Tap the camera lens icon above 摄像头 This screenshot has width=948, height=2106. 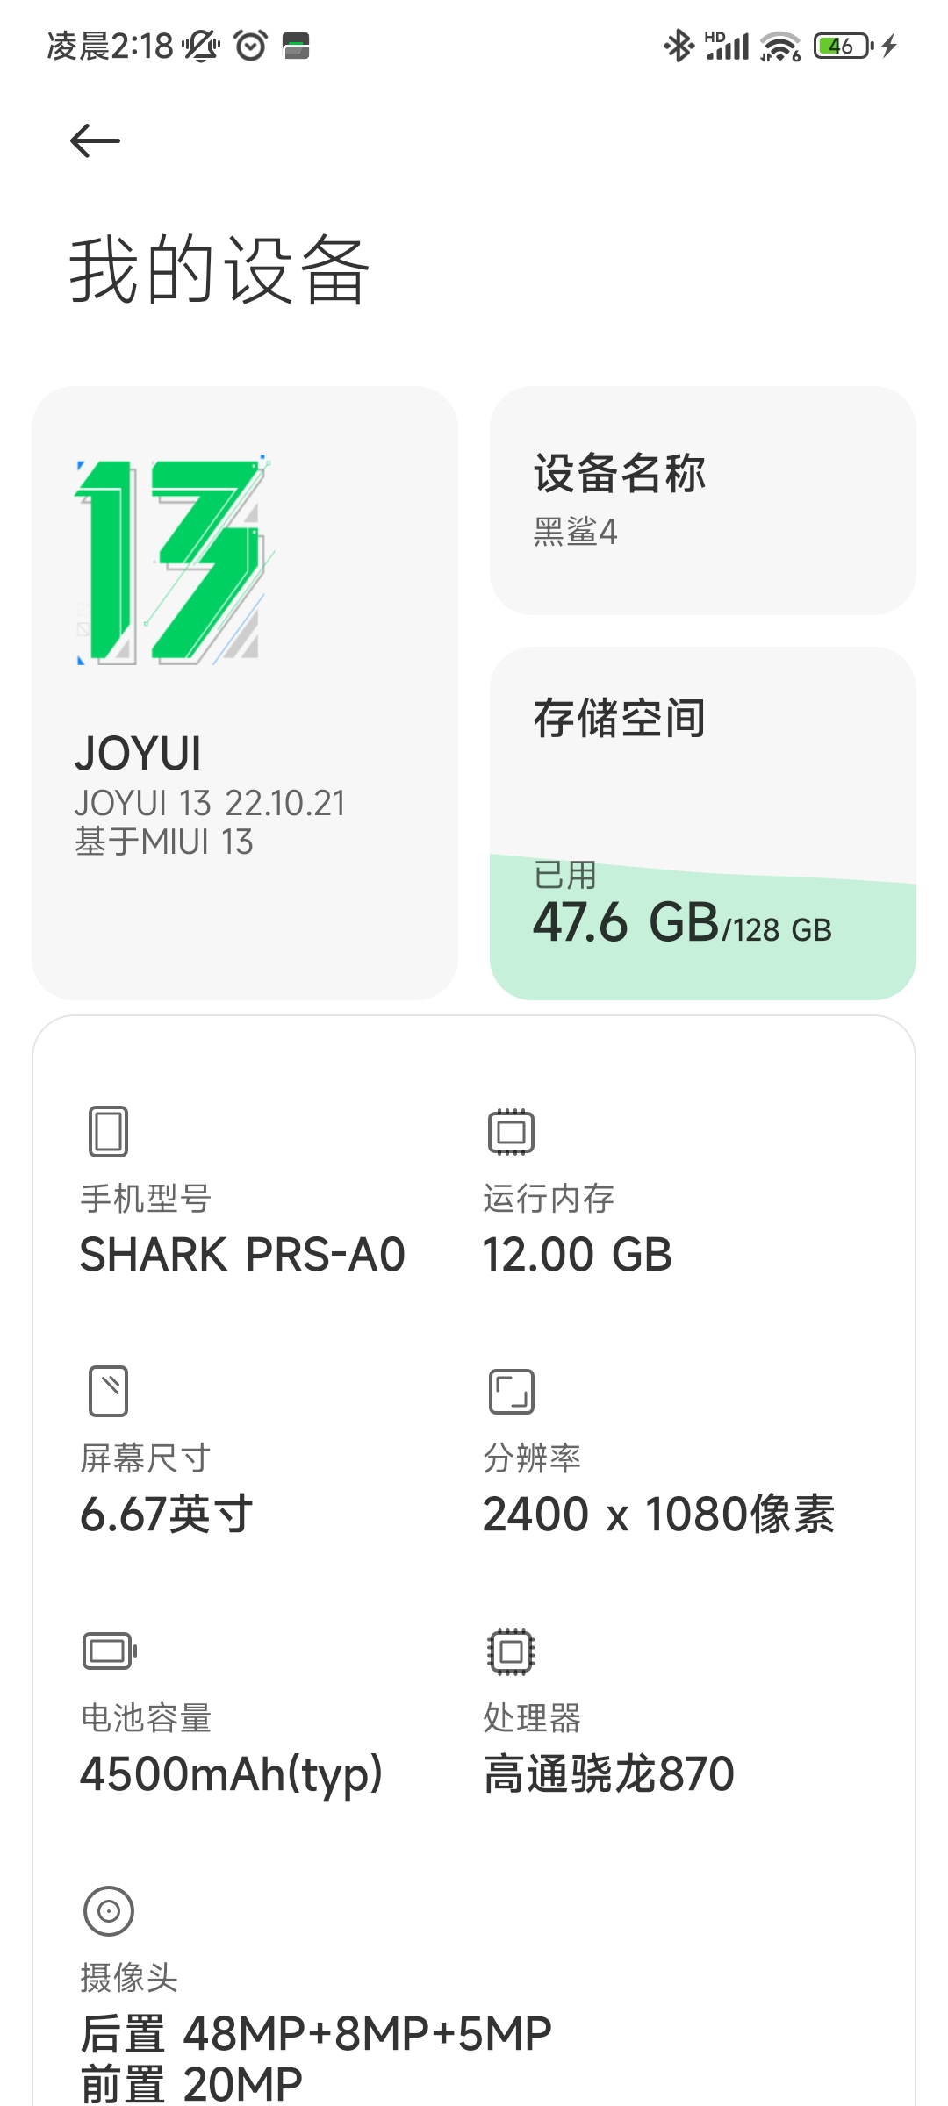point(109,1910)
